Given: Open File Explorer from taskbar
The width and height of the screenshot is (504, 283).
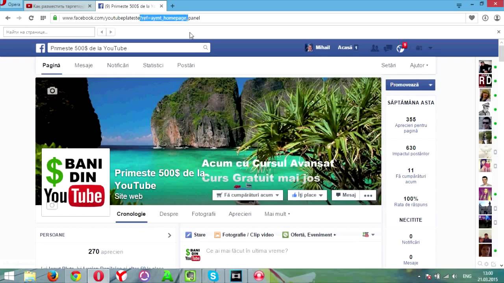Looking at the screenshot, I should (30, 276).
